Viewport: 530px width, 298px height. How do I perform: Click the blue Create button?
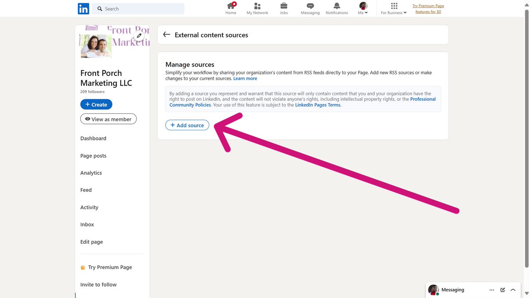pos(96,105)
